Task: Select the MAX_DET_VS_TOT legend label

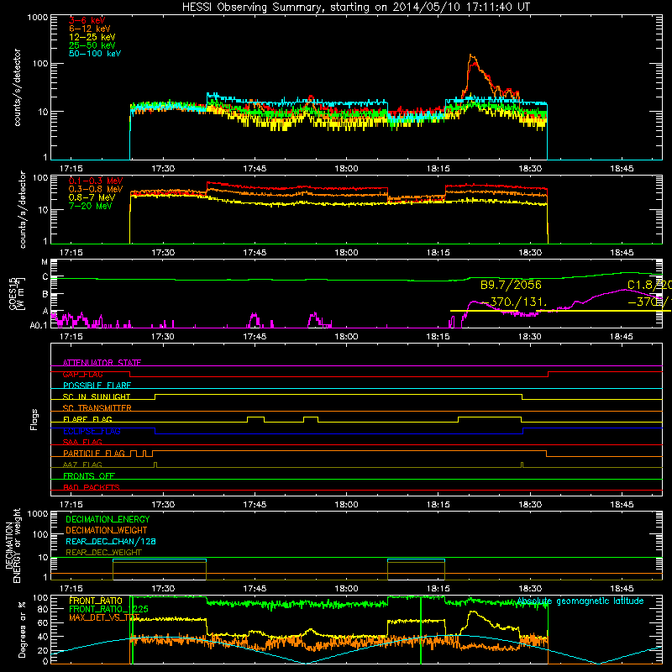Action: 104,617
